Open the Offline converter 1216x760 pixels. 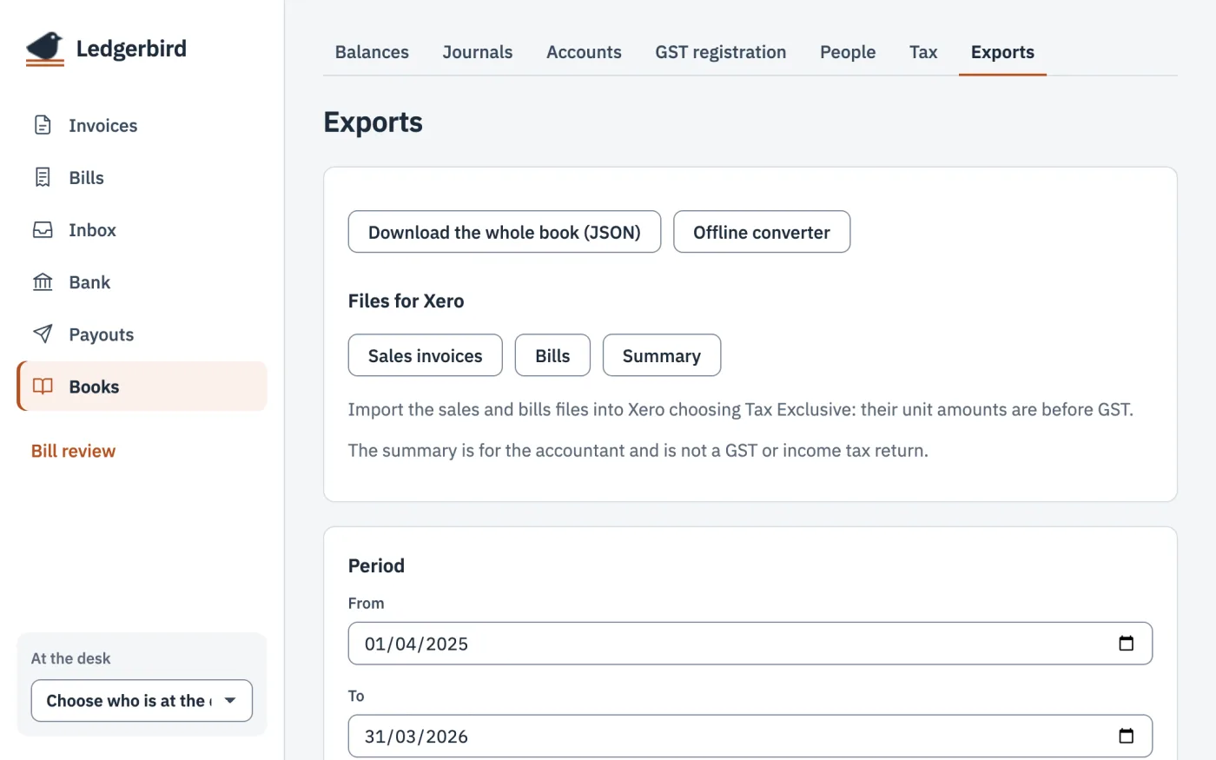click(762, 232)
